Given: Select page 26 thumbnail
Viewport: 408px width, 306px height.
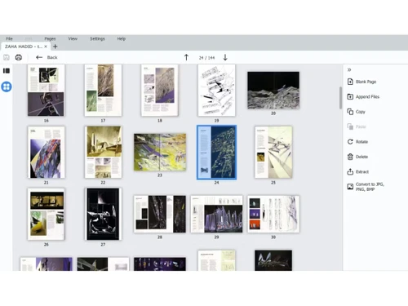Looking at the screenshot, I should [x=47, y=214].
